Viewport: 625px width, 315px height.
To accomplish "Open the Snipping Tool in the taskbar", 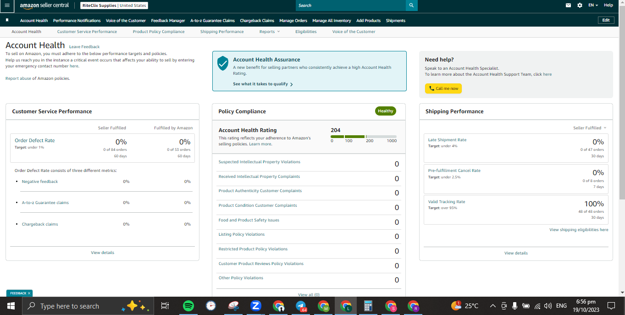I will pos(233,306).
